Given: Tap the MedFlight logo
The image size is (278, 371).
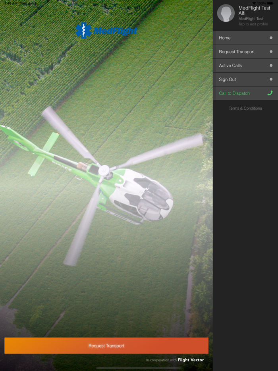Looking at the screenshot, I should pyautogui.click(x=106, y=31).
